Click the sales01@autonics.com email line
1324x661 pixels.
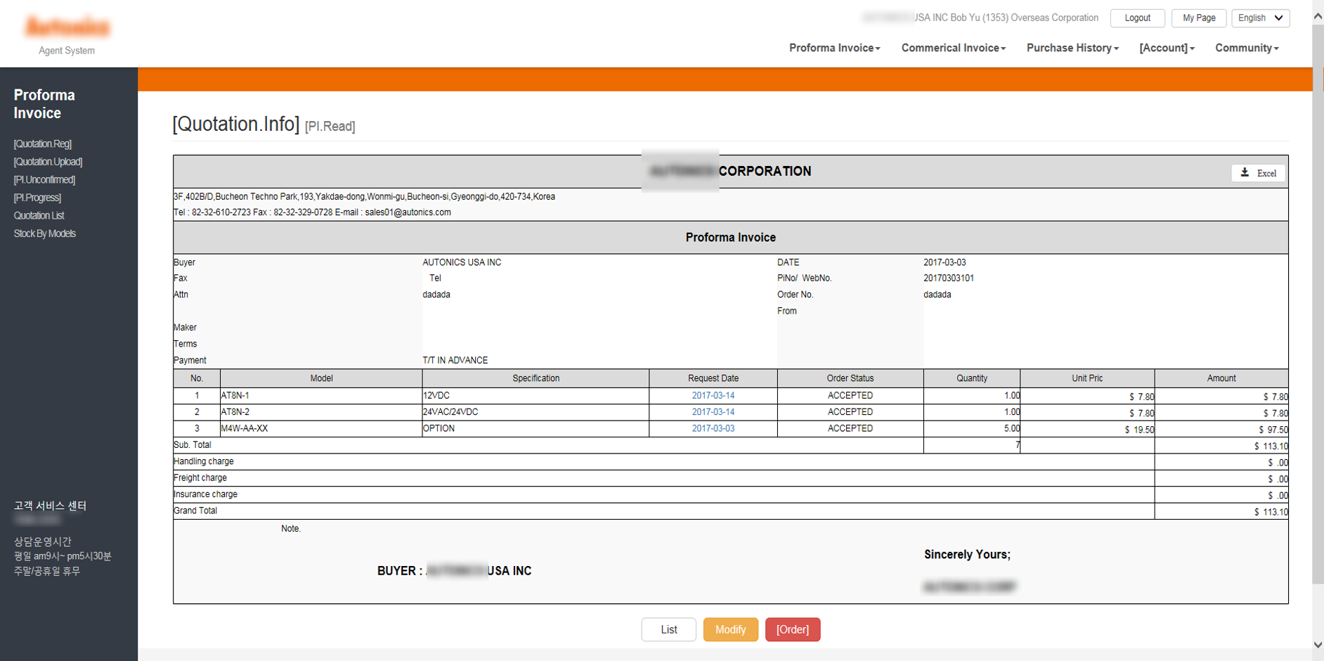pyautogui.click(x=312, y=212)
